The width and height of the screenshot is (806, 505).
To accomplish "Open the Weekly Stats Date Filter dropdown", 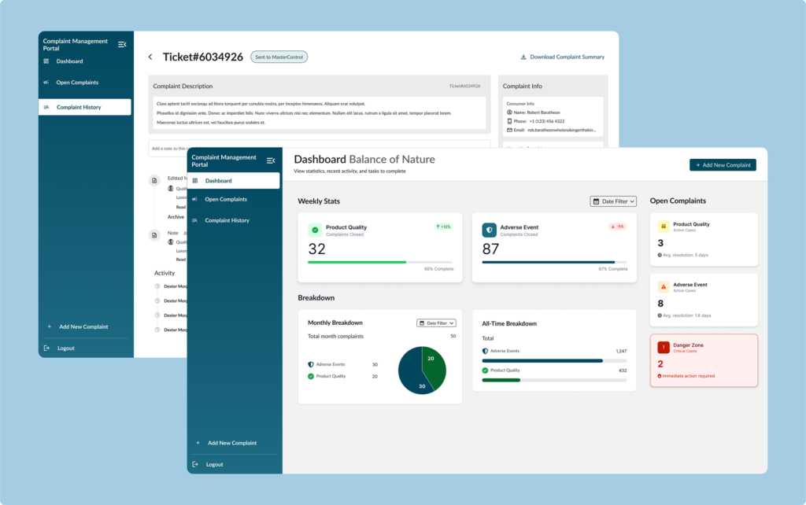I will pos(612,201).
